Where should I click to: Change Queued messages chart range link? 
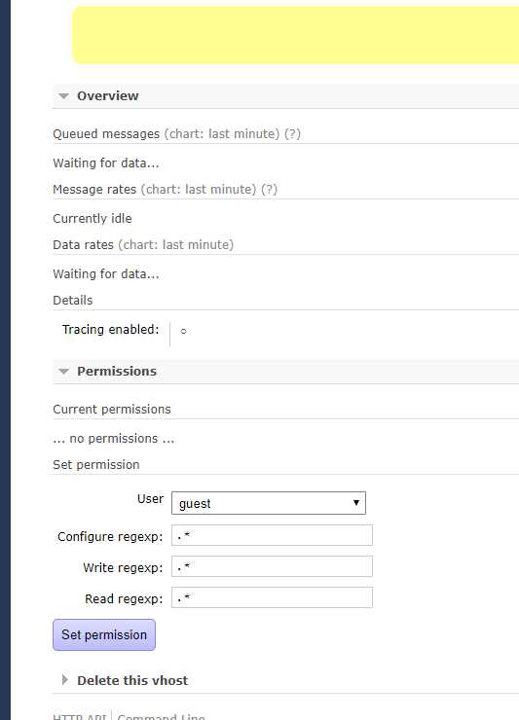[x=222, y=134]
